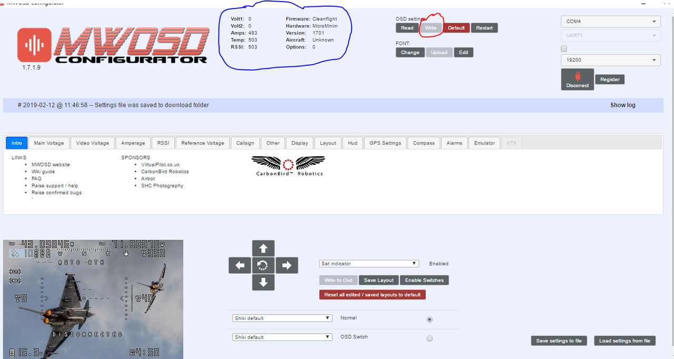Open the RSSI tab
This screenshot has height=359, width=674.
pyautogui.click(x=163, y=143)
